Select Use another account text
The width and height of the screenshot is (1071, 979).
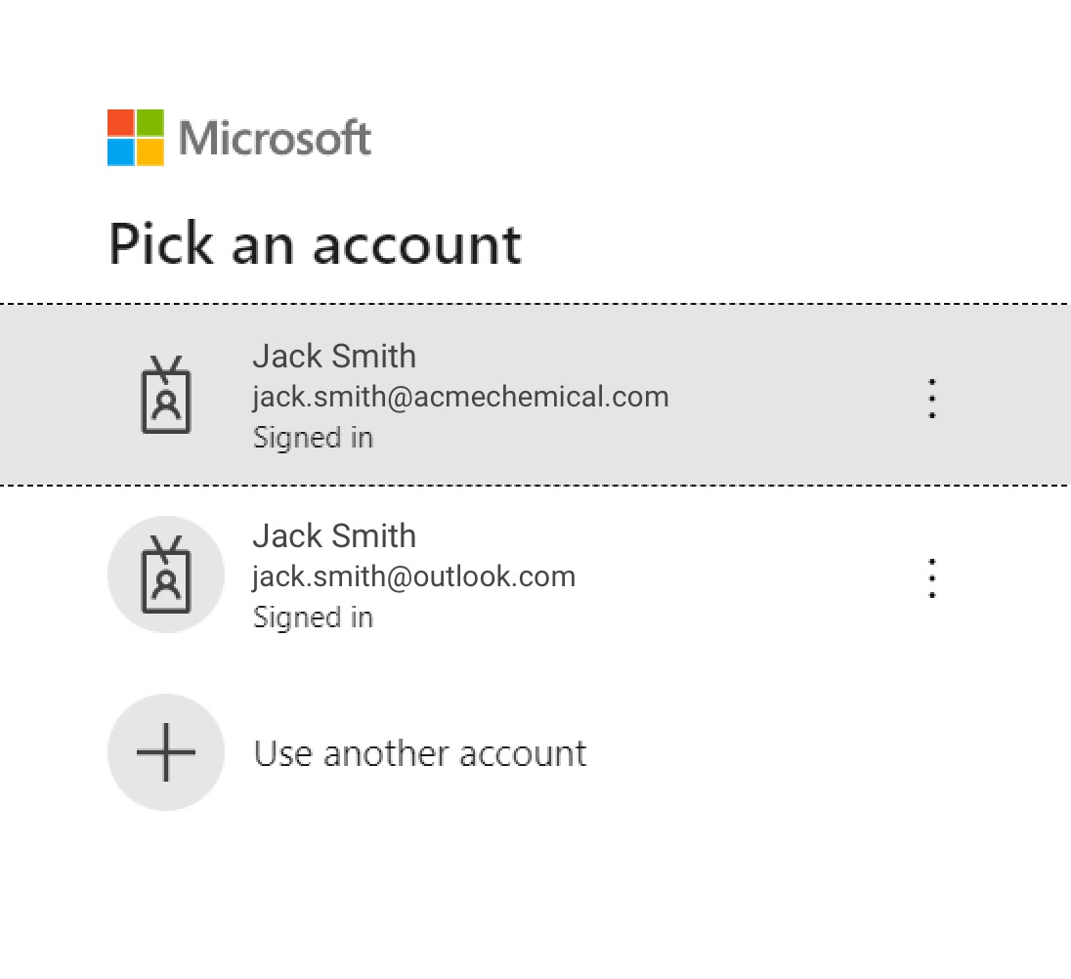[420, 753]
